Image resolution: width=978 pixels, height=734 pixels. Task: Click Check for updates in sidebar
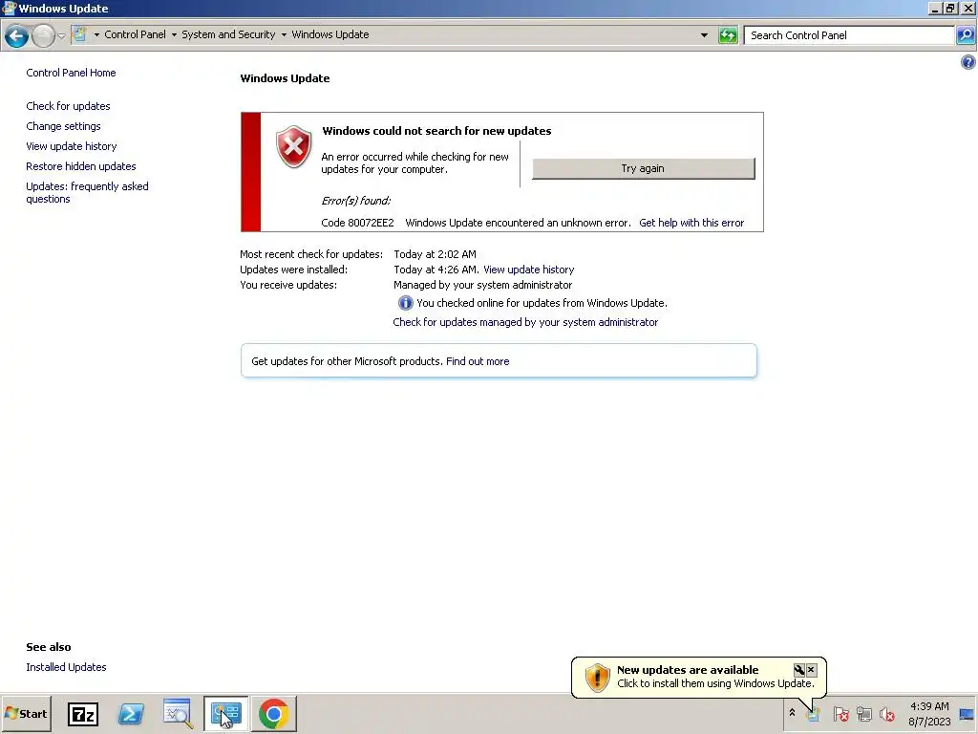click(68, 106)
